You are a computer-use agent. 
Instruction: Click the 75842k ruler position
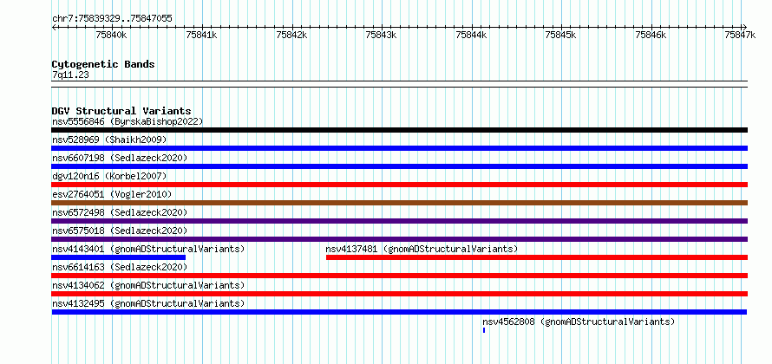click(291, 35)
